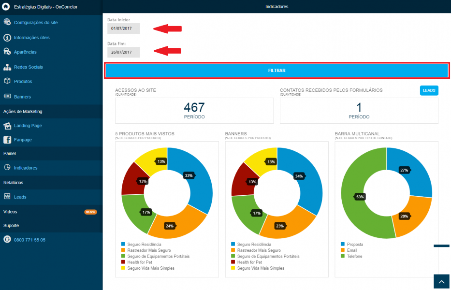This screenshot has width=451, height=290.
Task: Toggle Seguro Residência legend swatch in products chart
Action: (123, 244)
